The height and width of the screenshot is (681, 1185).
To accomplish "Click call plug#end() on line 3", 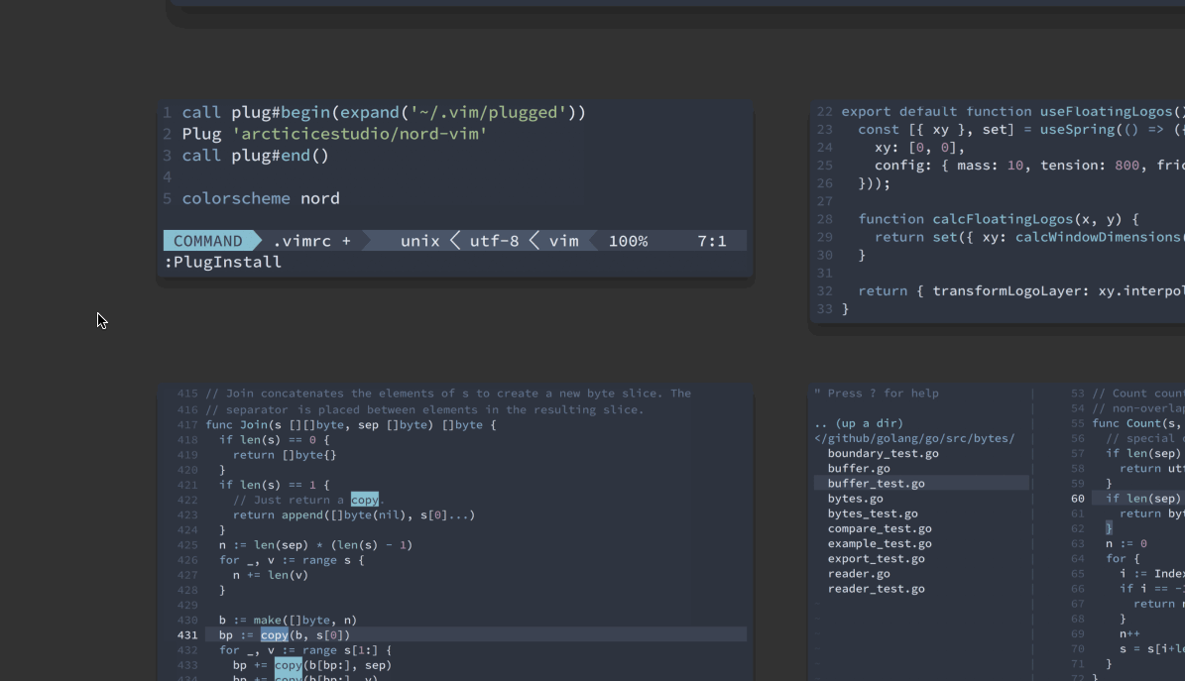I will coord(256,156).
